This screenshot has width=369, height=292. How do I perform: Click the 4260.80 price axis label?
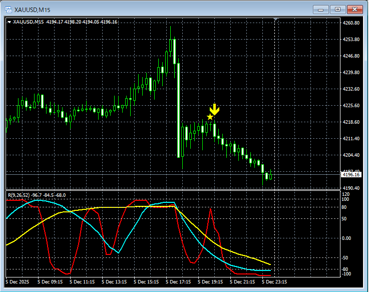[x=350, y=23]
